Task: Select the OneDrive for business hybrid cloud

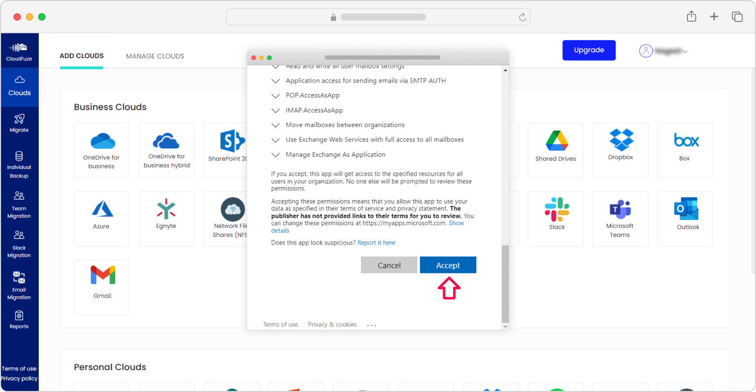Action: point(166,151)
